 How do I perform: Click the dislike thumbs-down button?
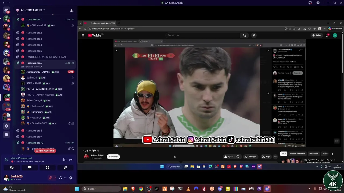(x=238, y=157)
